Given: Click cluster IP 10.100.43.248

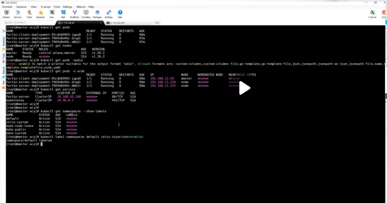Looking at the screenshot, I should 69,97.
